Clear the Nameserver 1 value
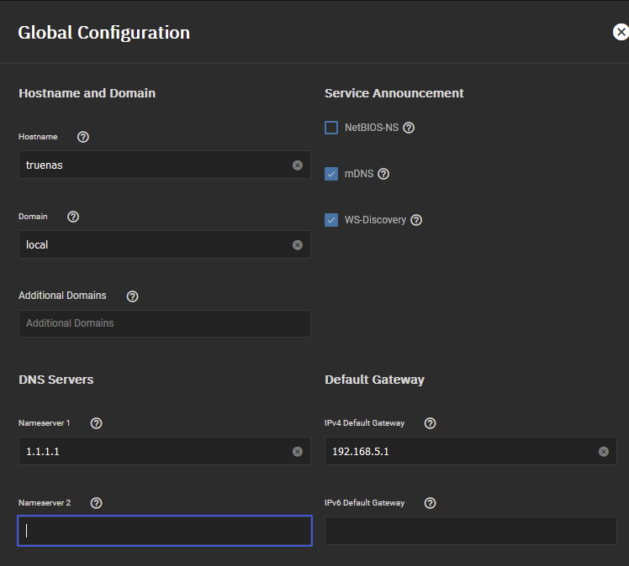Screen dimensions: 629x566 297,452
